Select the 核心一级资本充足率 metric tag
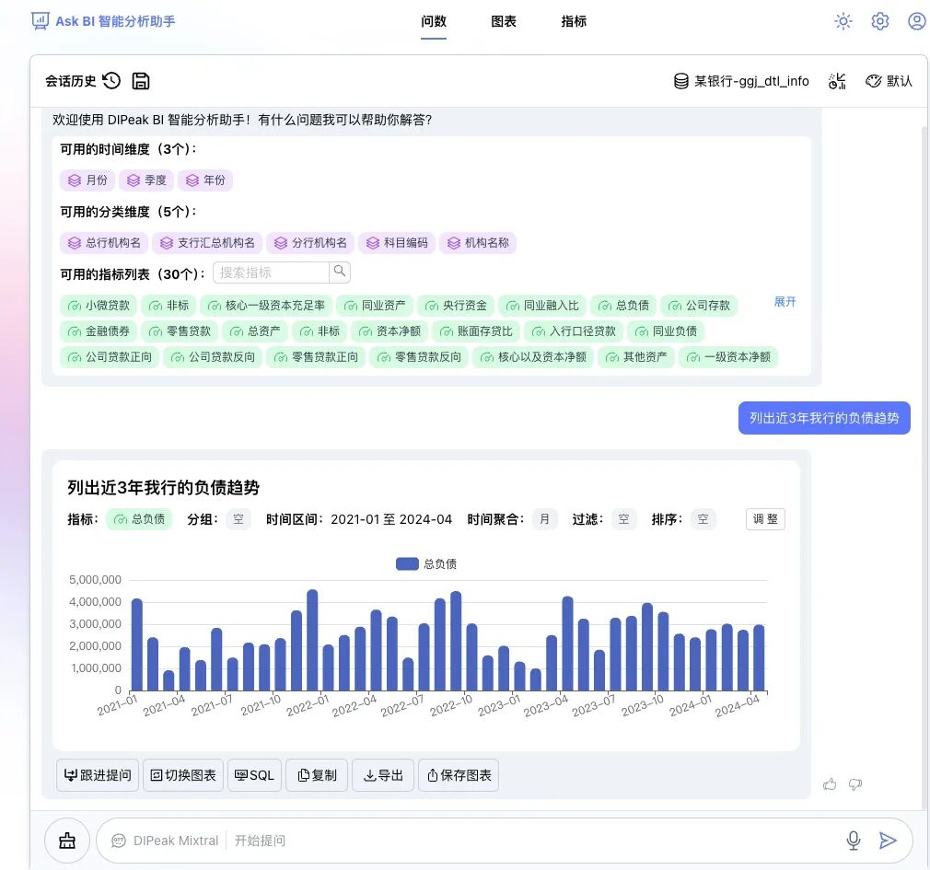The height and width of the screenshot is (870, 930). click(x=266, y=306)
